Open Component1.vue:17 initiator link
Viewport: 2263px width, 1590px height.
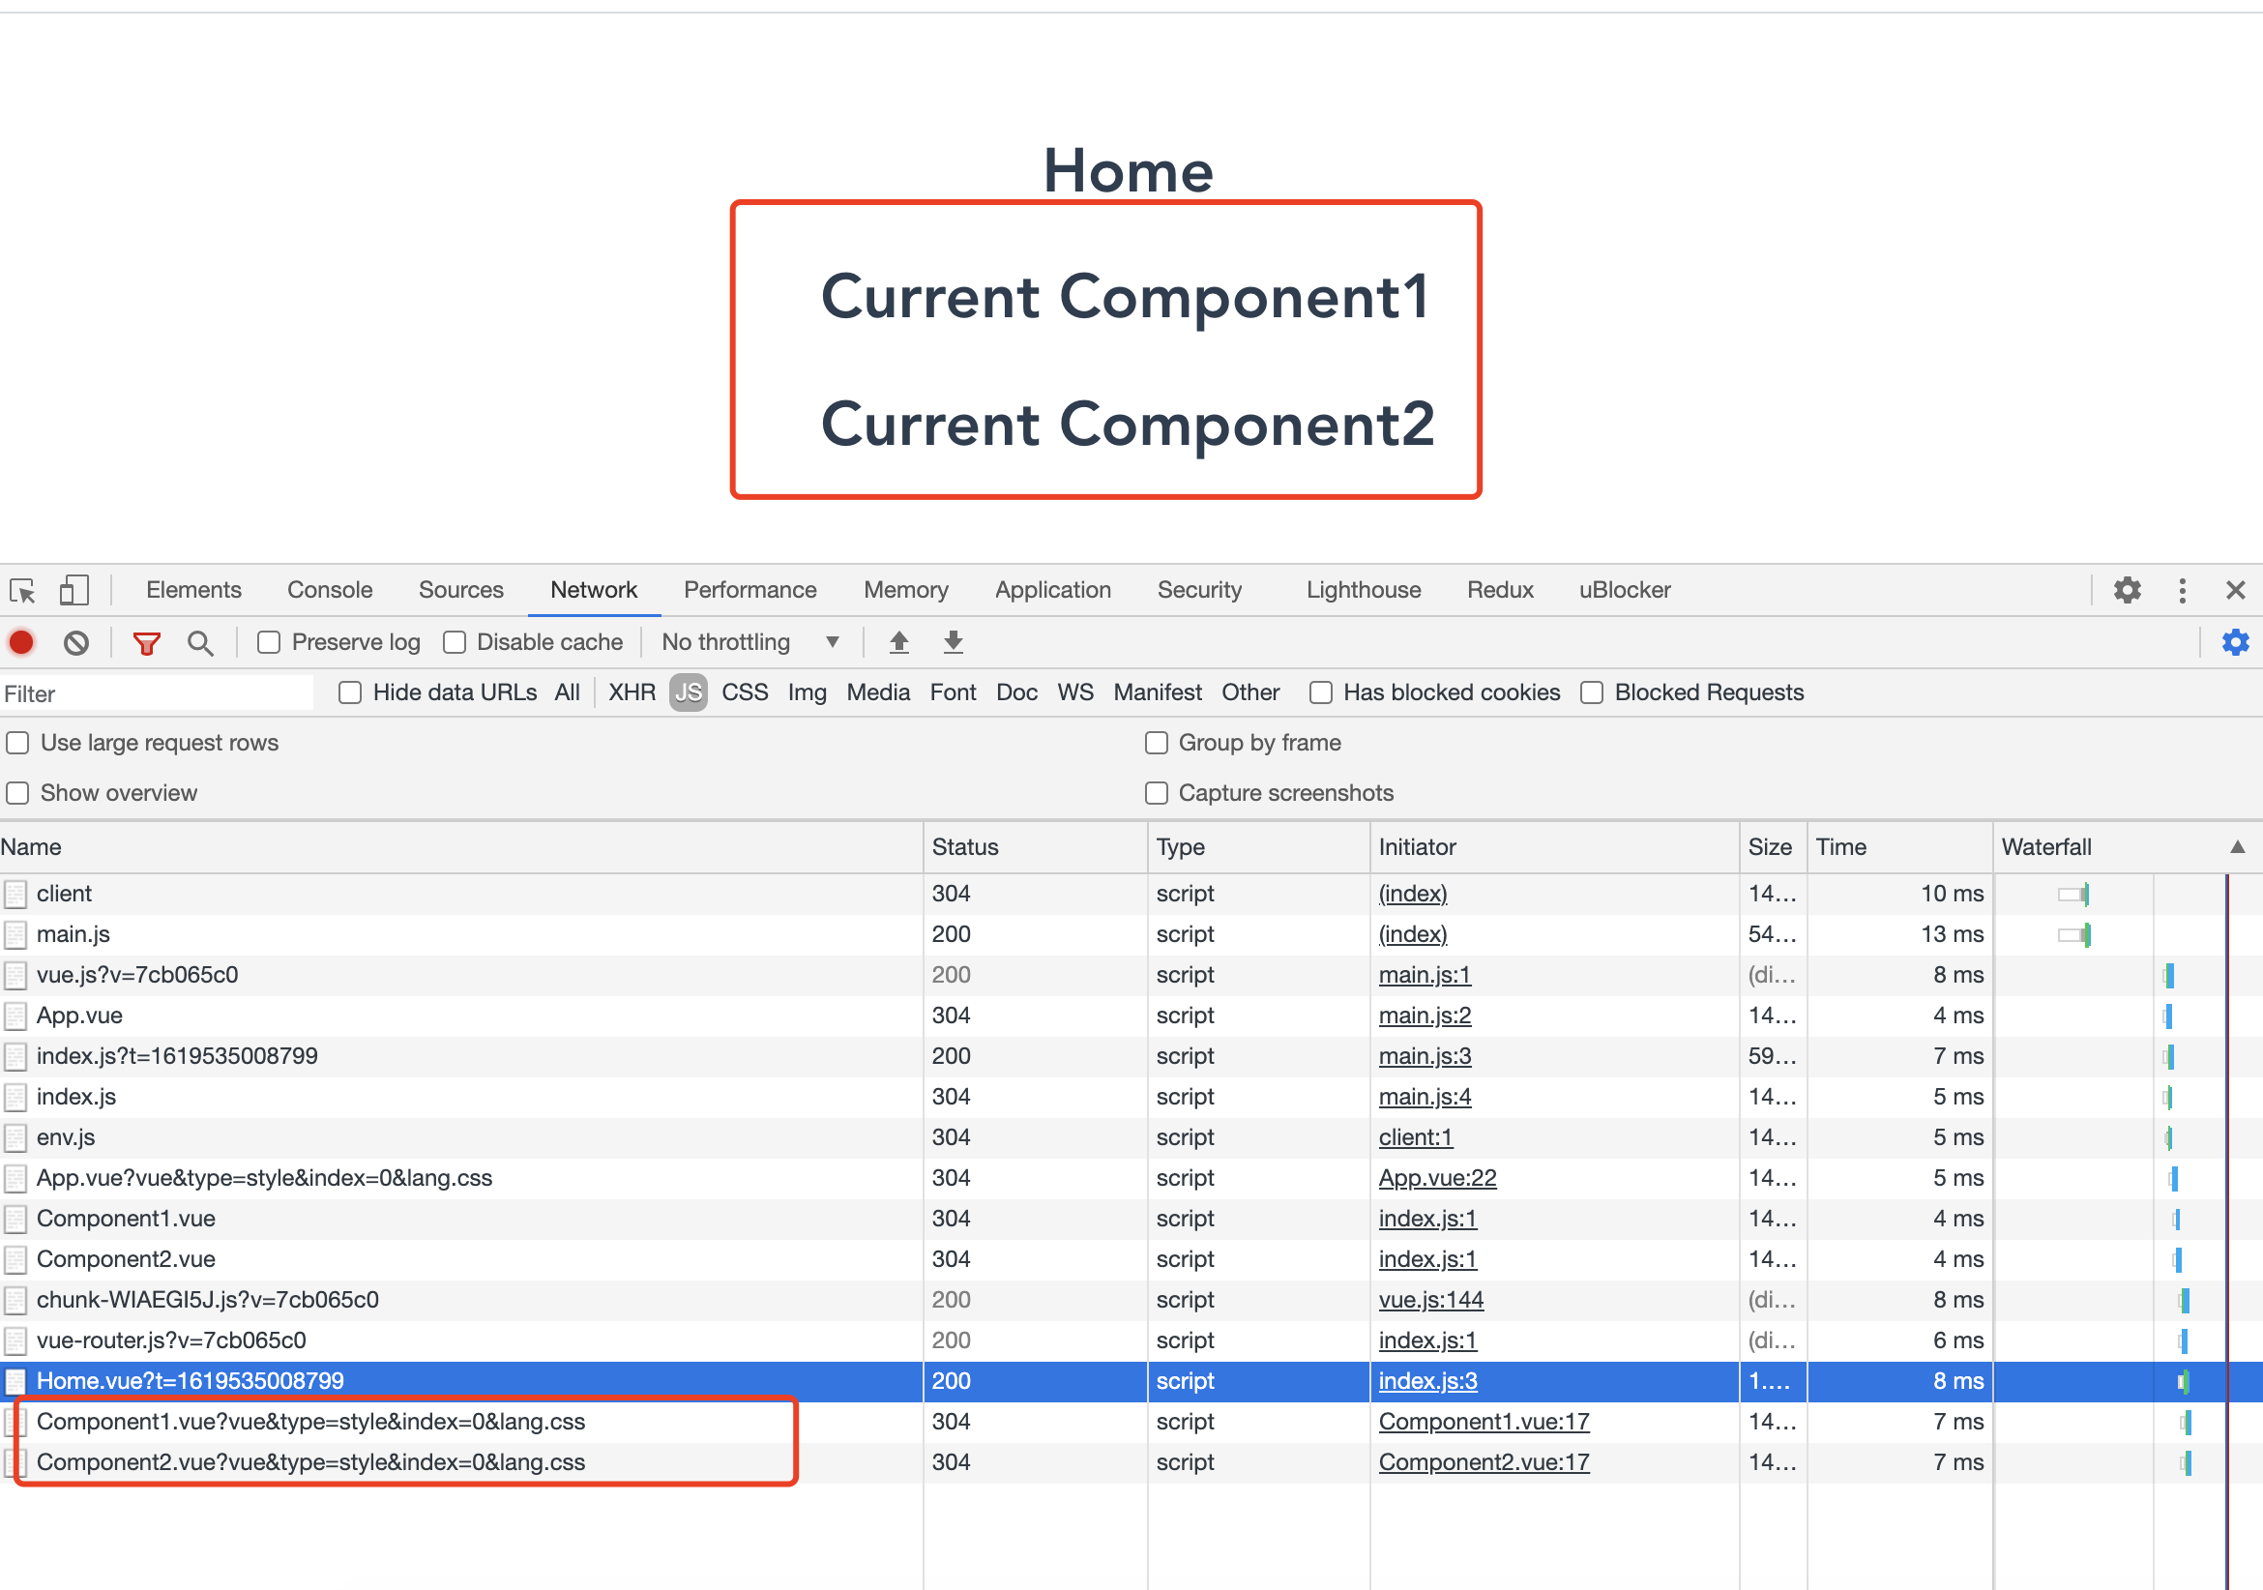coord(1483,1422)
